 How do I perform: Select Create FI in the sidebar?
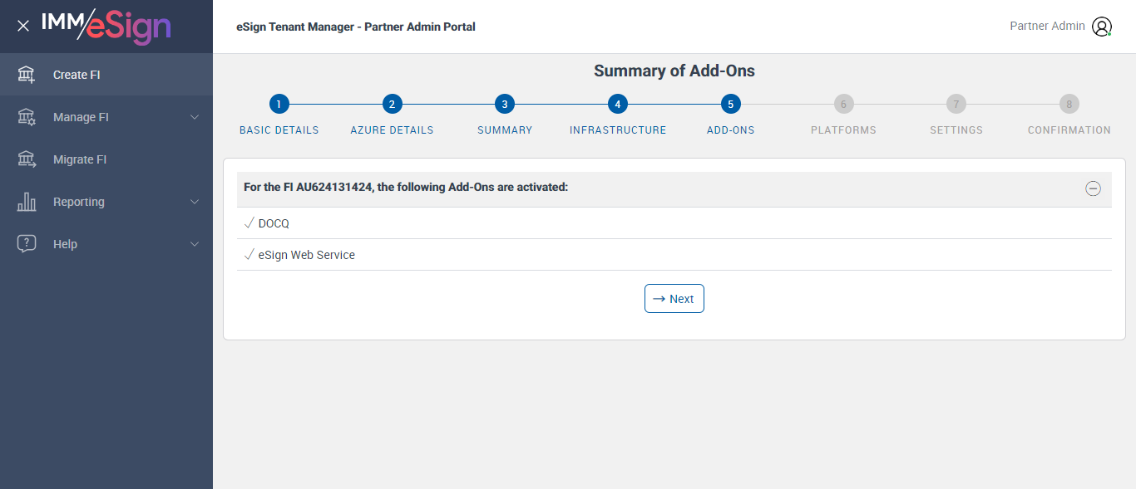77,75
